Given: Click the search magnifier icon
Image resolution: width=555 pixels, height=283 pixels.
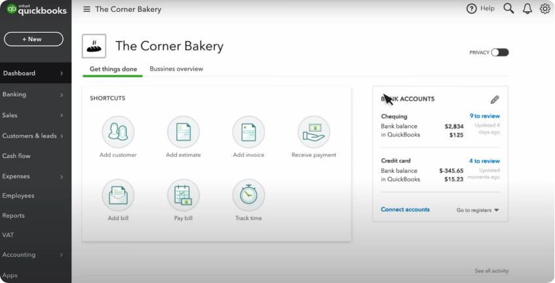Looking at the screenshot, I should click(508, 9).
